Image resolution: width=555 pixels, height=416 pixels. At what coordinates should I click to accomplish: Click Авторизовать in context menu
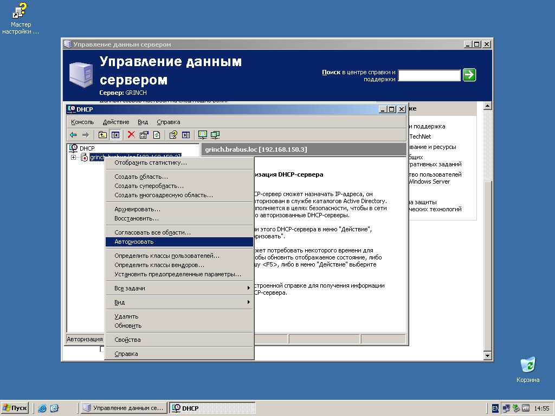click(x=179, y=242)
